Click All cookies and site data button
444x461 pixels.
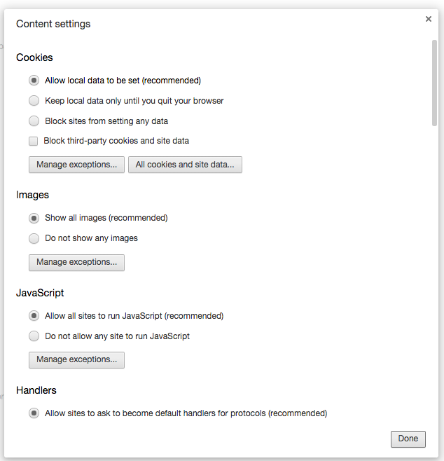[x=185, y=165]
